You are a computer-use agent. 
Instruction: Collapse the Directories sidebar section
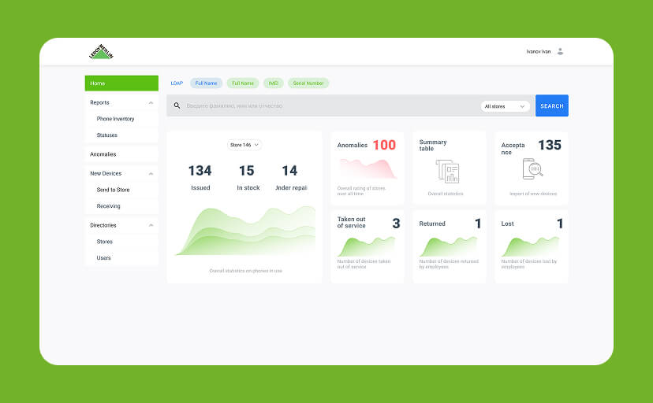(151, 225)
